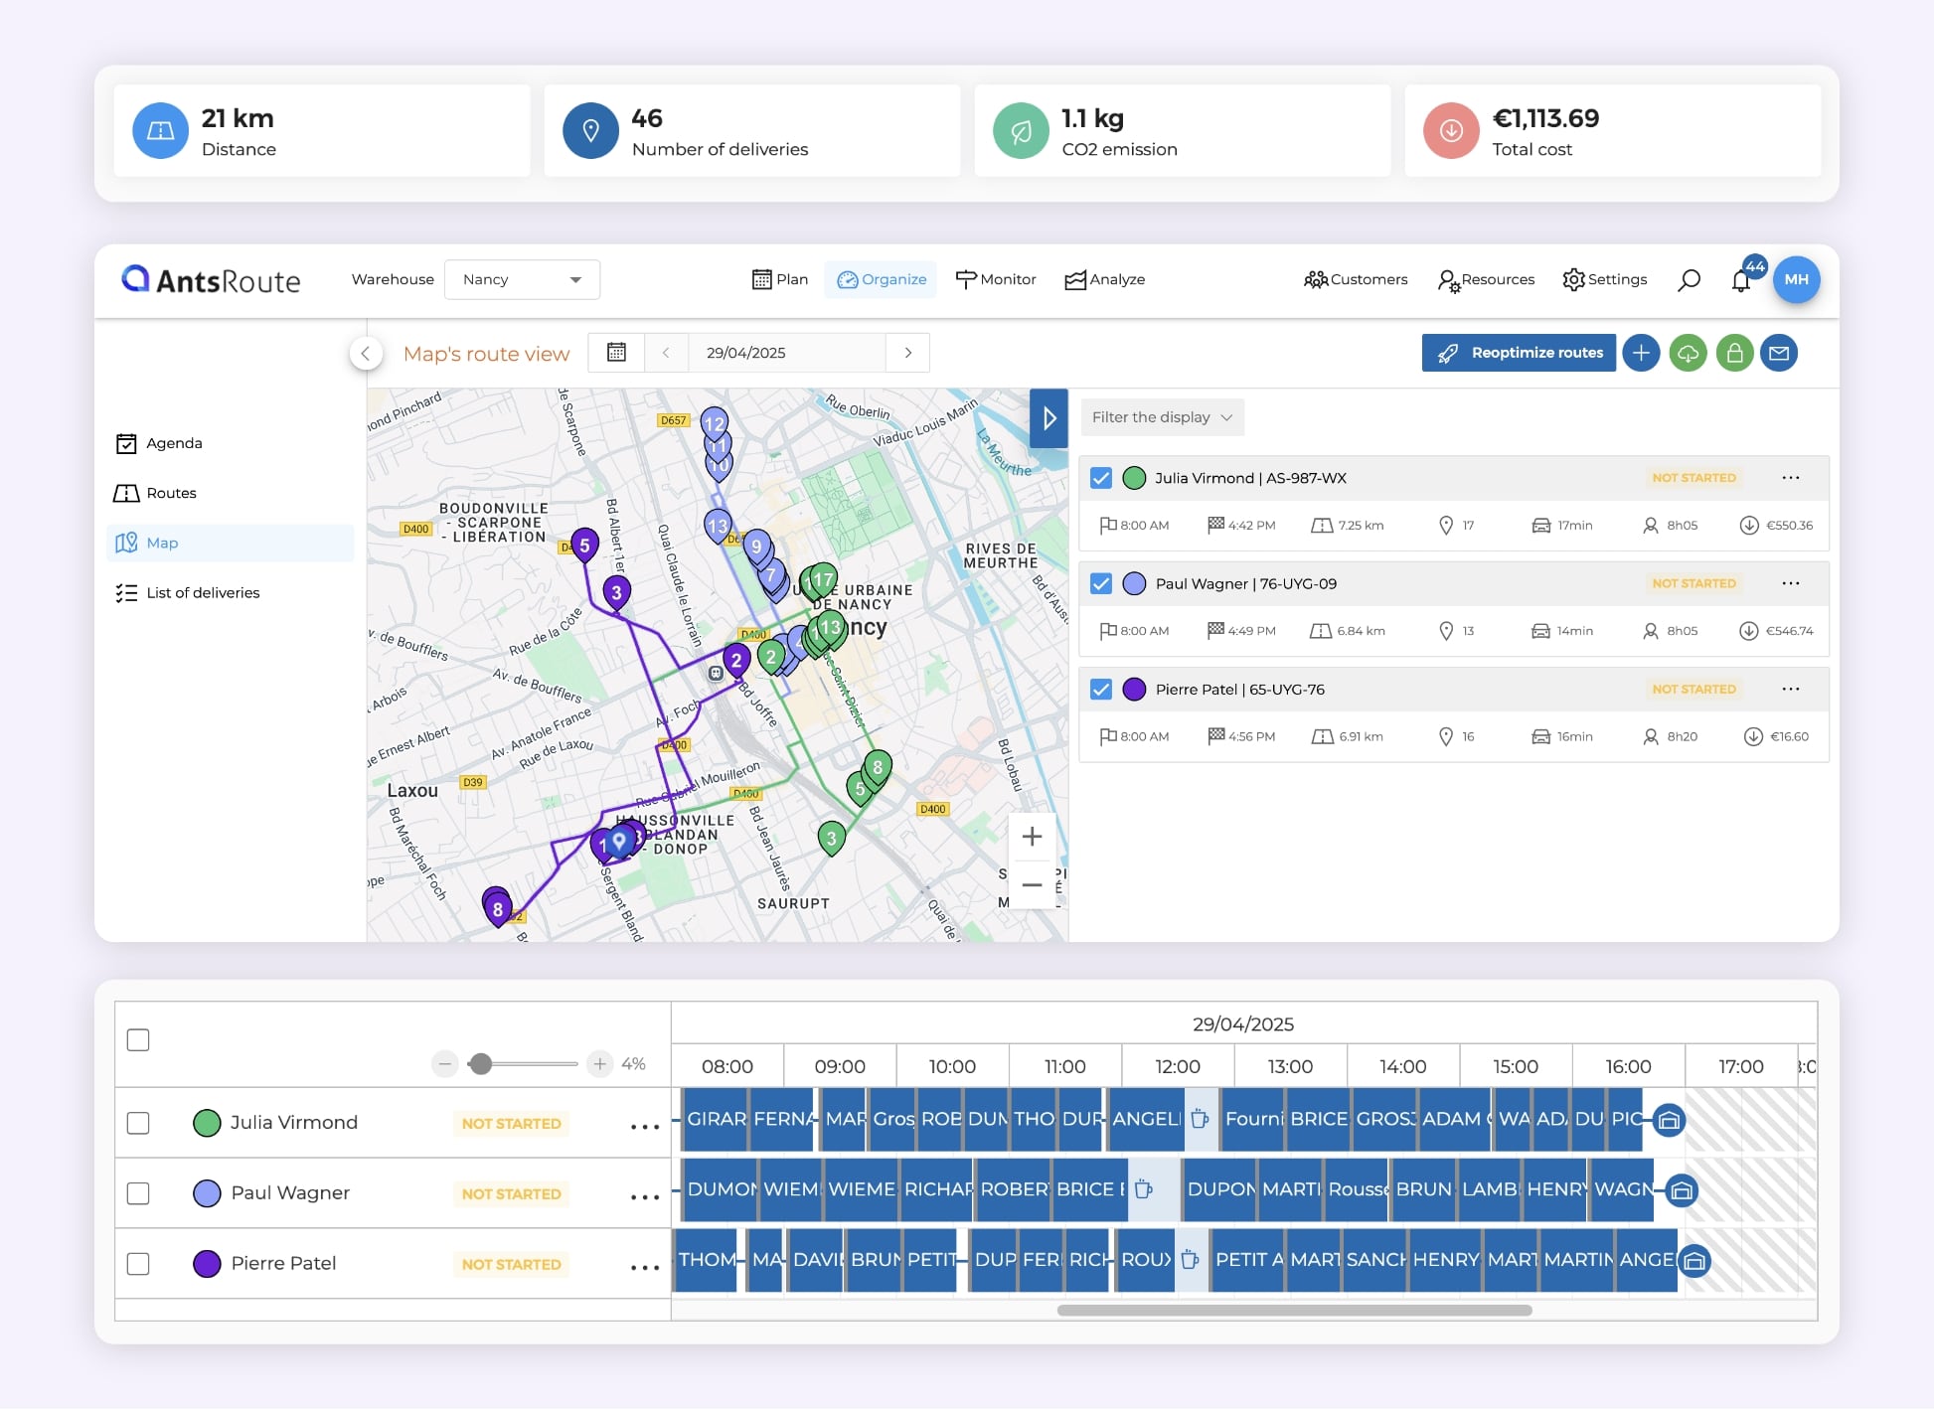Uncheck the Paul Wagner route checkbox
The width and height of the screenshot is (1934, 1410).
coord(1100,583)
